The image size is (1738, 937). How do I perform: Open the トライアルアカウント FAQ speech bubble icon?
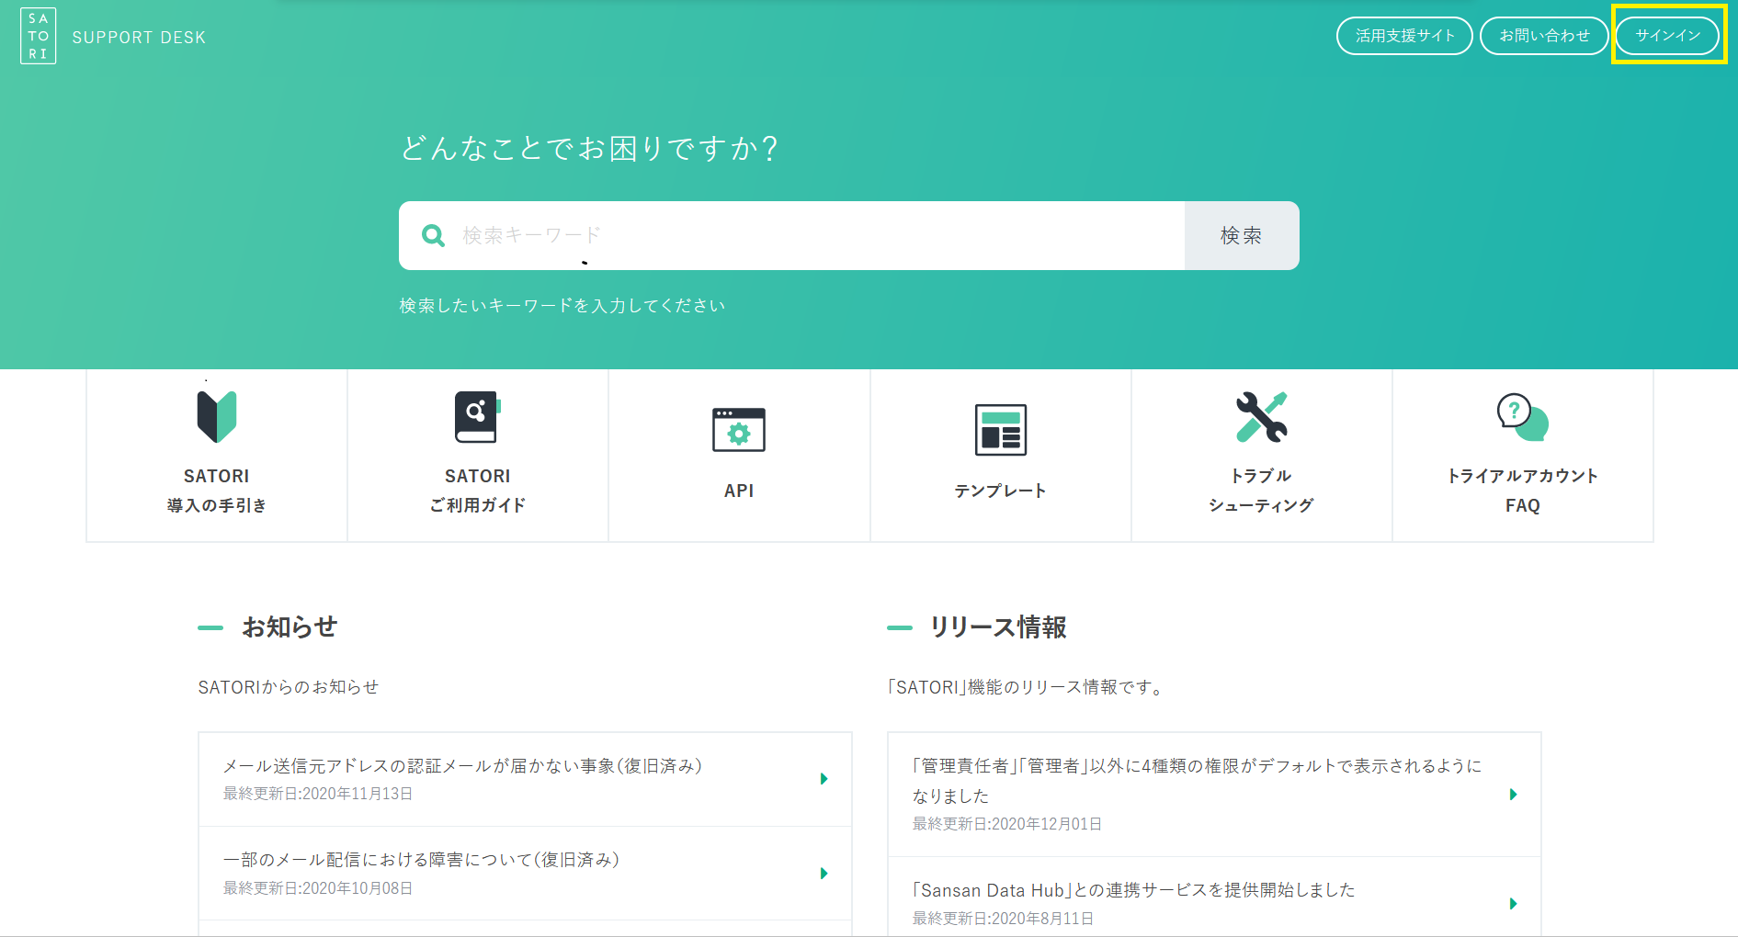[1522, 417]
